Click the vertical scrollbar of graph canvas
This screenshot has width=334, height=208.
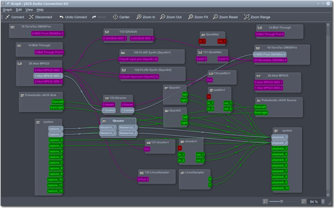click(328, 109)
